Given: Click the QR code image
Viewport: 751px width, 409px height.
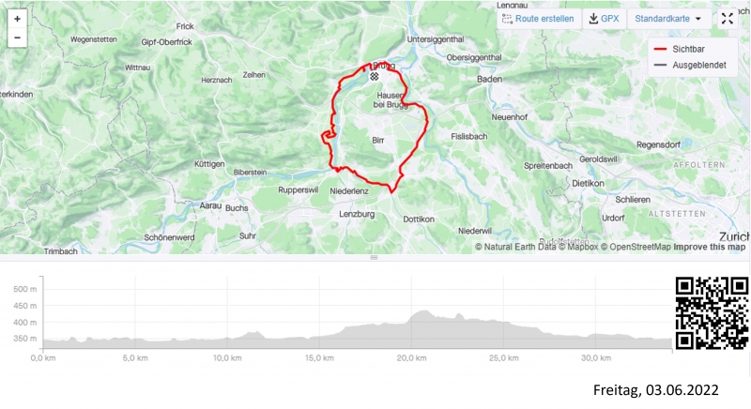Looking at the screenshot, I should pos(712,313).
